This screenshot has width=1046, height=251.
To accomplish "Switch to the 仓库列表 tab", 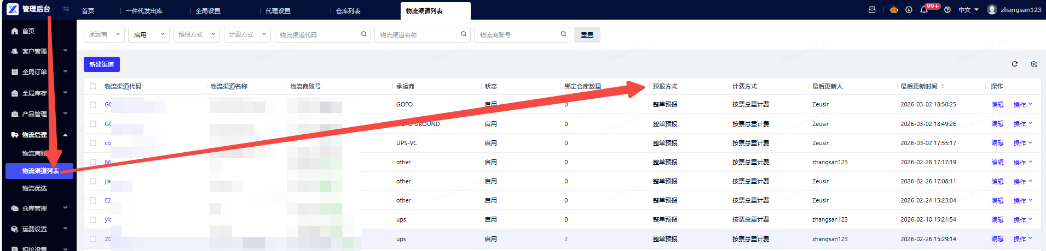I will pyautogui.click(x=348, y=11).
